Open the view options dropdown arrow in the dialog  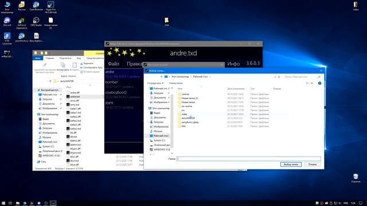(312, 83)
